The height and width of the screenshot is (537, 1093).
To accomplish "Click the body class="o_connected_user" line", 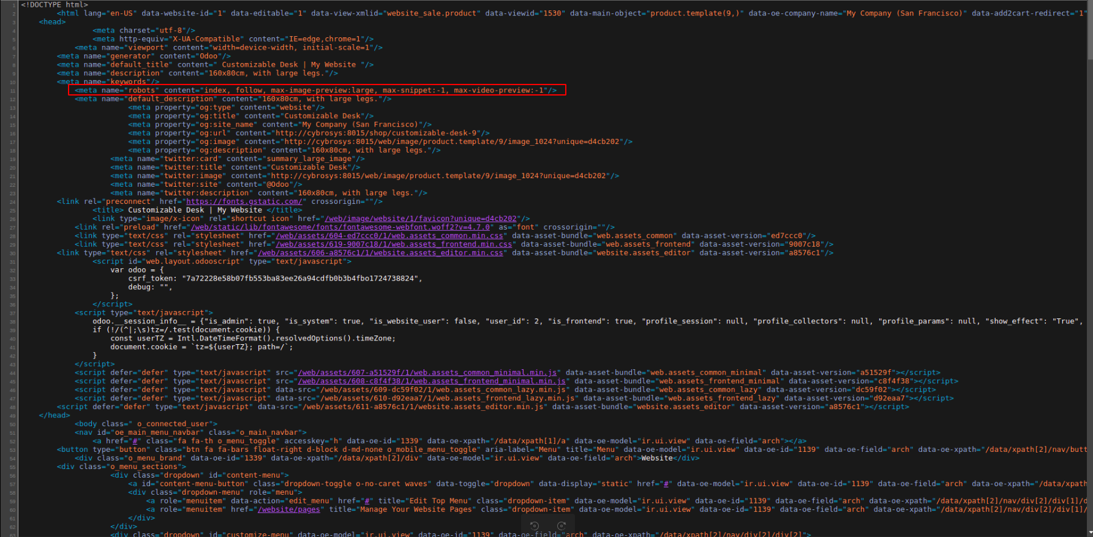I will click(146, 424).
